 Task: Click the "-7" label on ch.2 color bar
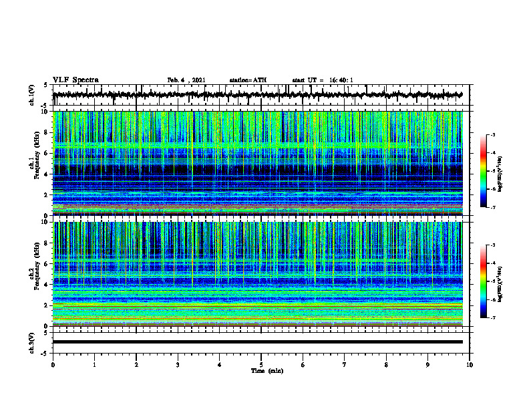[493, 318]
